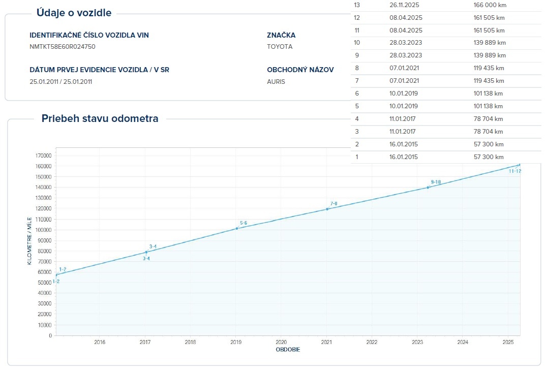Select the 11-12 label at chart end

coord(514,171)
